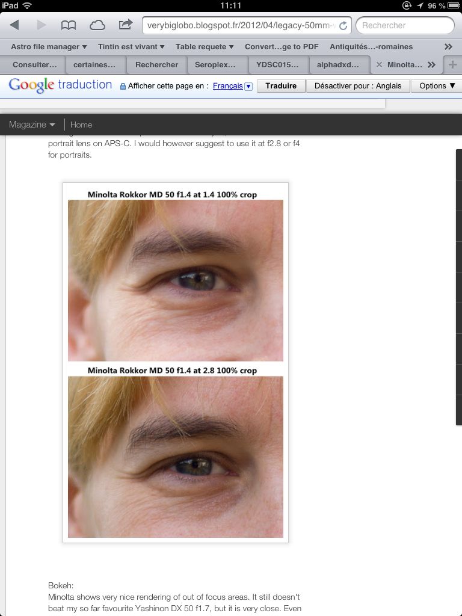
Task: Close the Minolta tab
Action: pos(379,65)
